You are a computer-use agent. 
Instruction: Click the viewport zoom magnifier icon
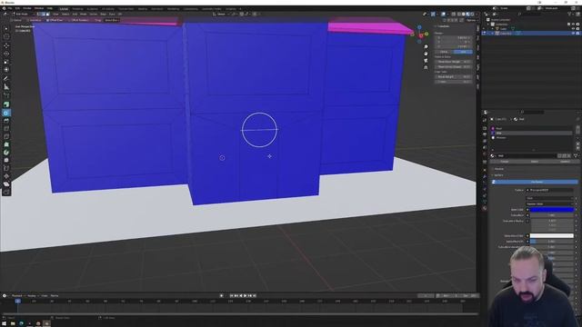point(426,46)
